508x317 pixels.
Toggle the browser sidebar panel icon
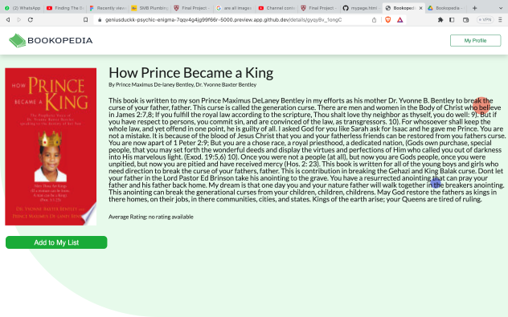point(452,20)
